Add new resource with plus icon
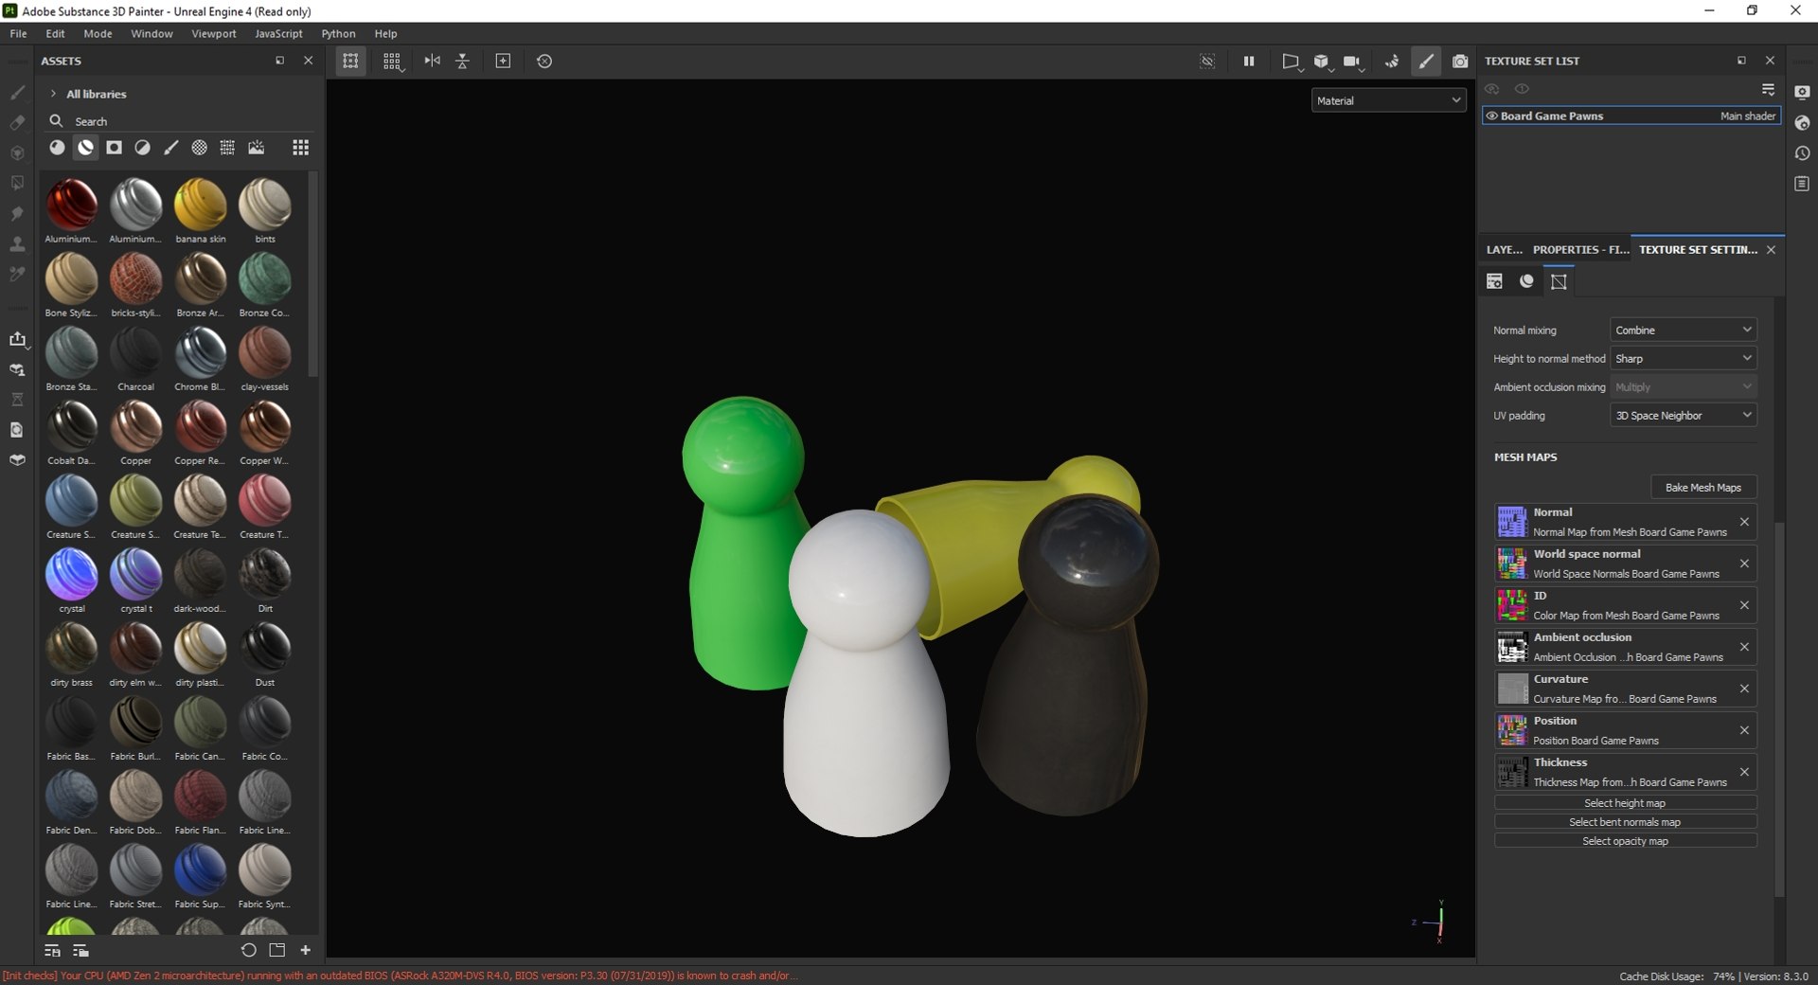Image resolution: width=1818 pixels, height=985 pixels. click(306, 950)
